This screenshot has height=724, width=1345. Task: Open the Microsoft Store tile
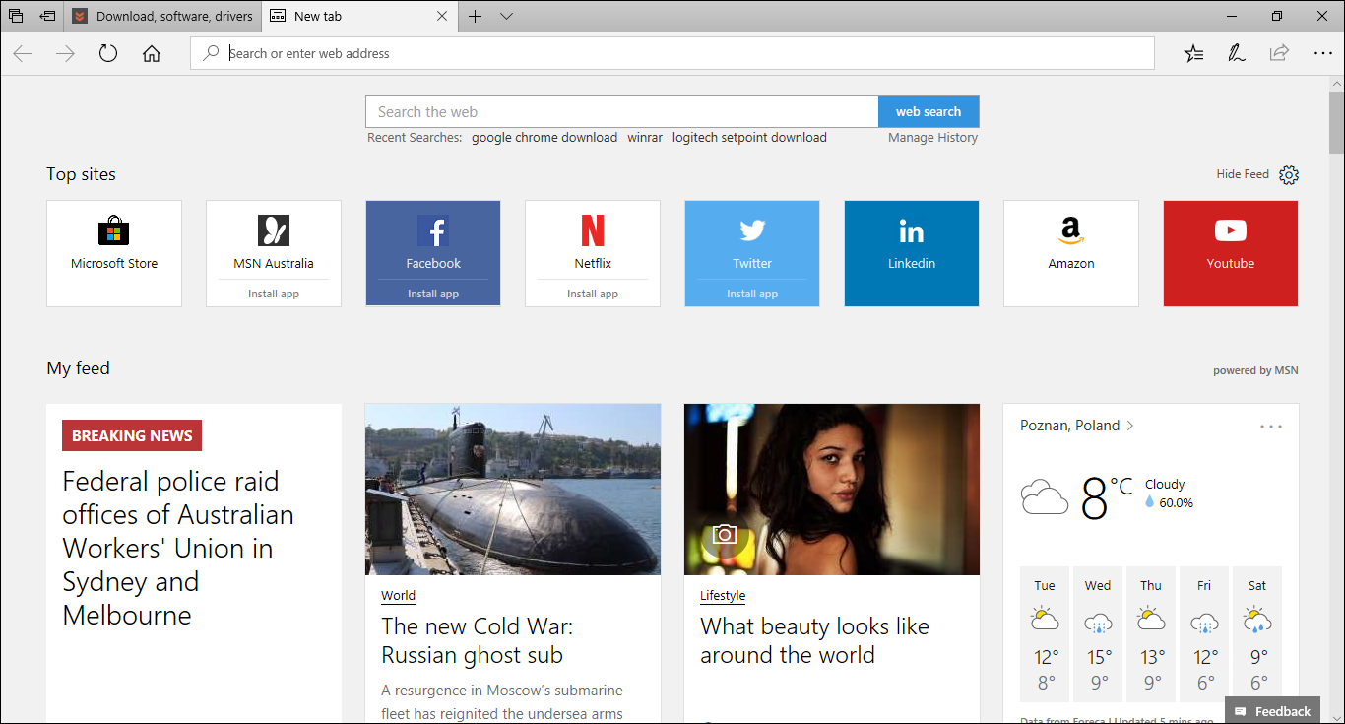pos(114,253)
